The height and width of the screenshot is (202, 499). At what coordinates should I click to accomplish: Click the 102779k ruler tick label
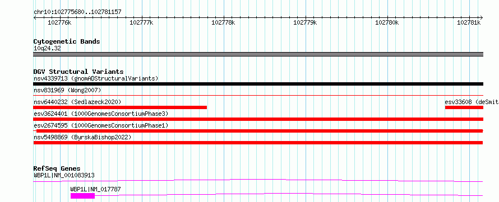(x=305, y=22)
